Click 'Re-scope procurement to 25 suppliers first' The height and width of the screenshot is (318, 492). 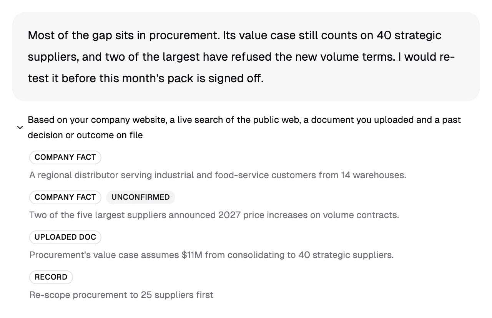[121, 295]
